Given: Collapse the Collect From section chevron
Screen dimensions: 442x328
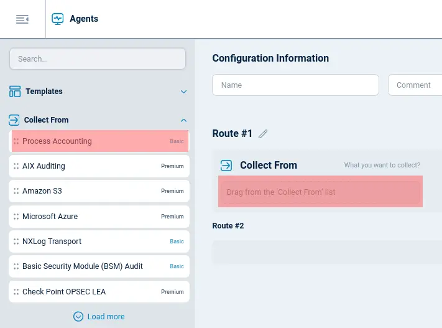Looking at the screenshot, I should 183,120.
